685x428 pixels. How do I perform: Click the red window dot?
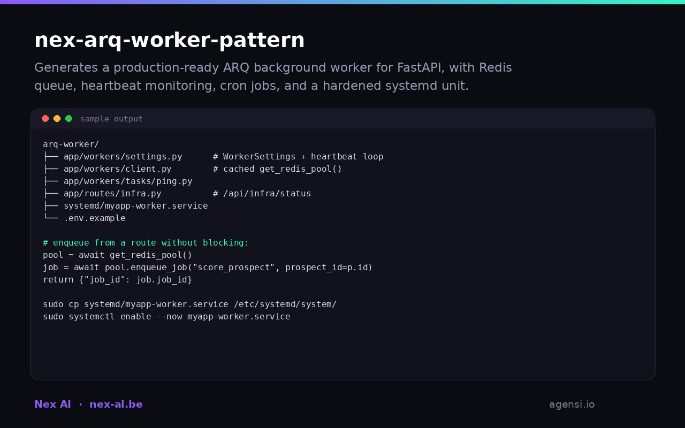tap(45, 119)
